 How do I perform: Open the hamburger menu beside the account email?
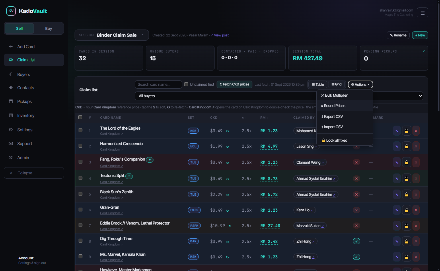point(422,13)
